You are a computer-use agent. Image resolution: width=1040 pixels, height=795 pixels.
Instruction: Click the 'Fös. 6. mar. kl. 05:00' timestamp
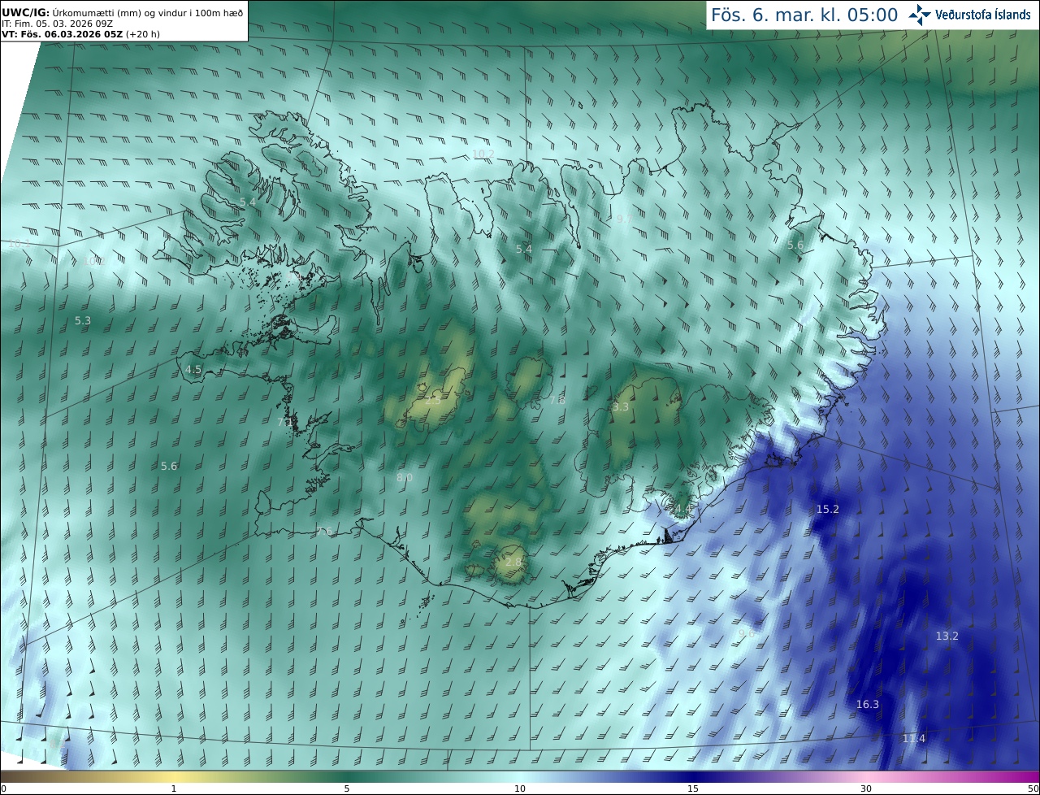click(x=804, y=15)
